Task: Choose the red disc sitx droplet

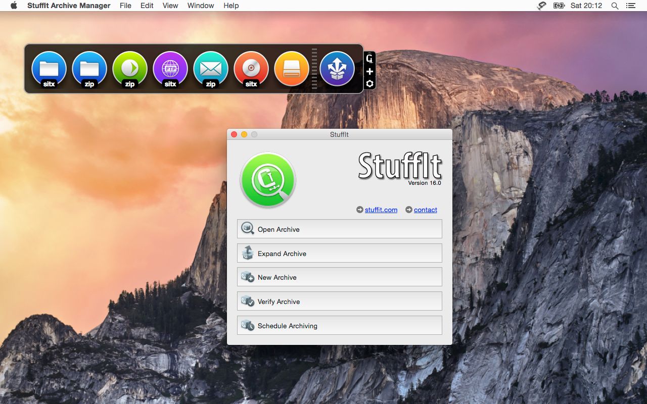Action: pos(251,69)
